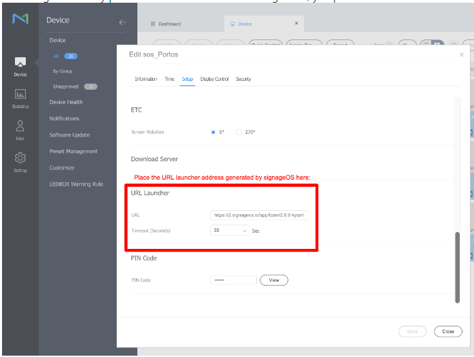This screenshot has width=474, height=357.
Task: Click the URL Launcher URL field
Action: 260,215
